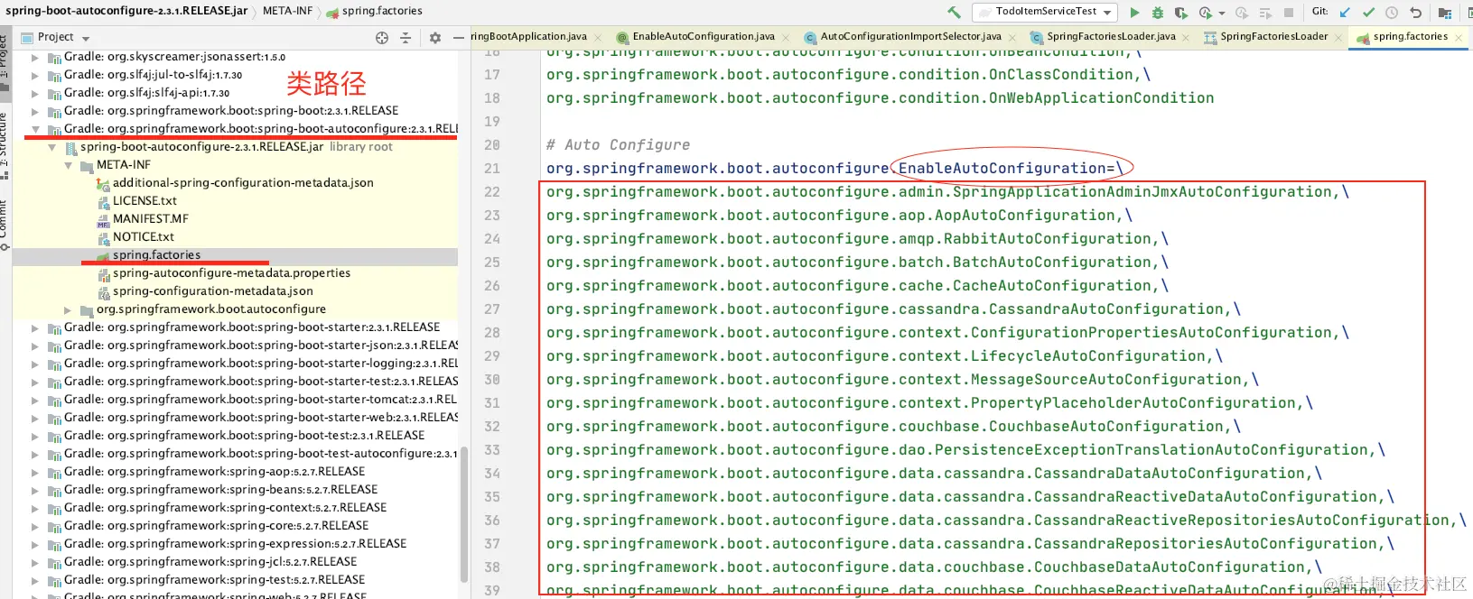This screenshot has width=1473, height=599.
Task: Select spring.factories in project tree
Action: pyautogui.click(x=156, y=255)
